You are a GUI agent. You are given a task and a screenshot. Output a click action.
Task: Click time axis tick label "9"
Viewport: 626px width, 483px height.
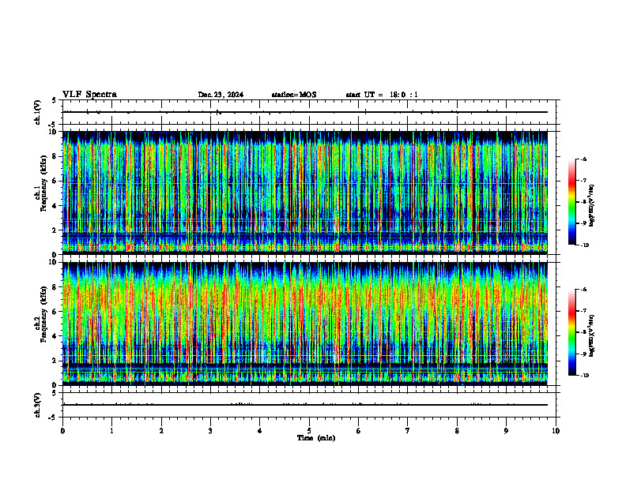(x=506, y=431)
